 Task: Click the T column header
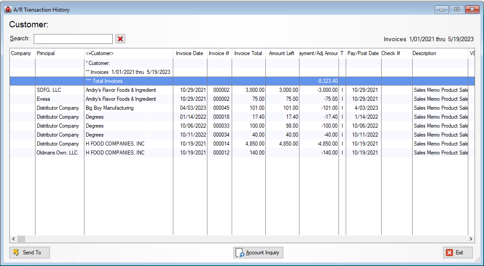pos(342,53)
